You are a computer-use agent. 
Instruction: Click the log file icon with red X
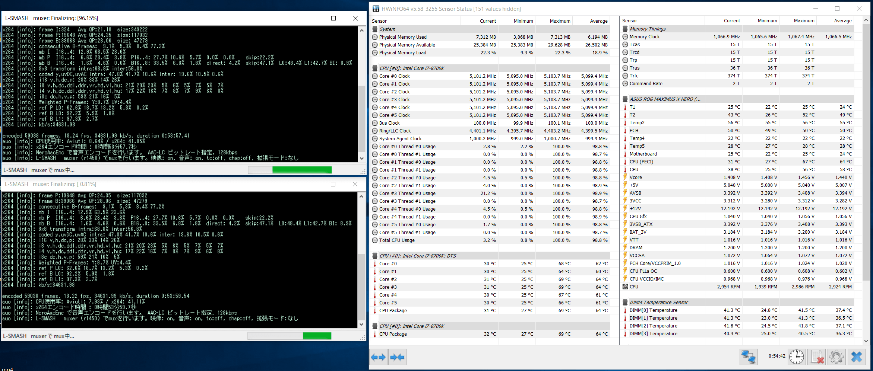pos(817,357)
